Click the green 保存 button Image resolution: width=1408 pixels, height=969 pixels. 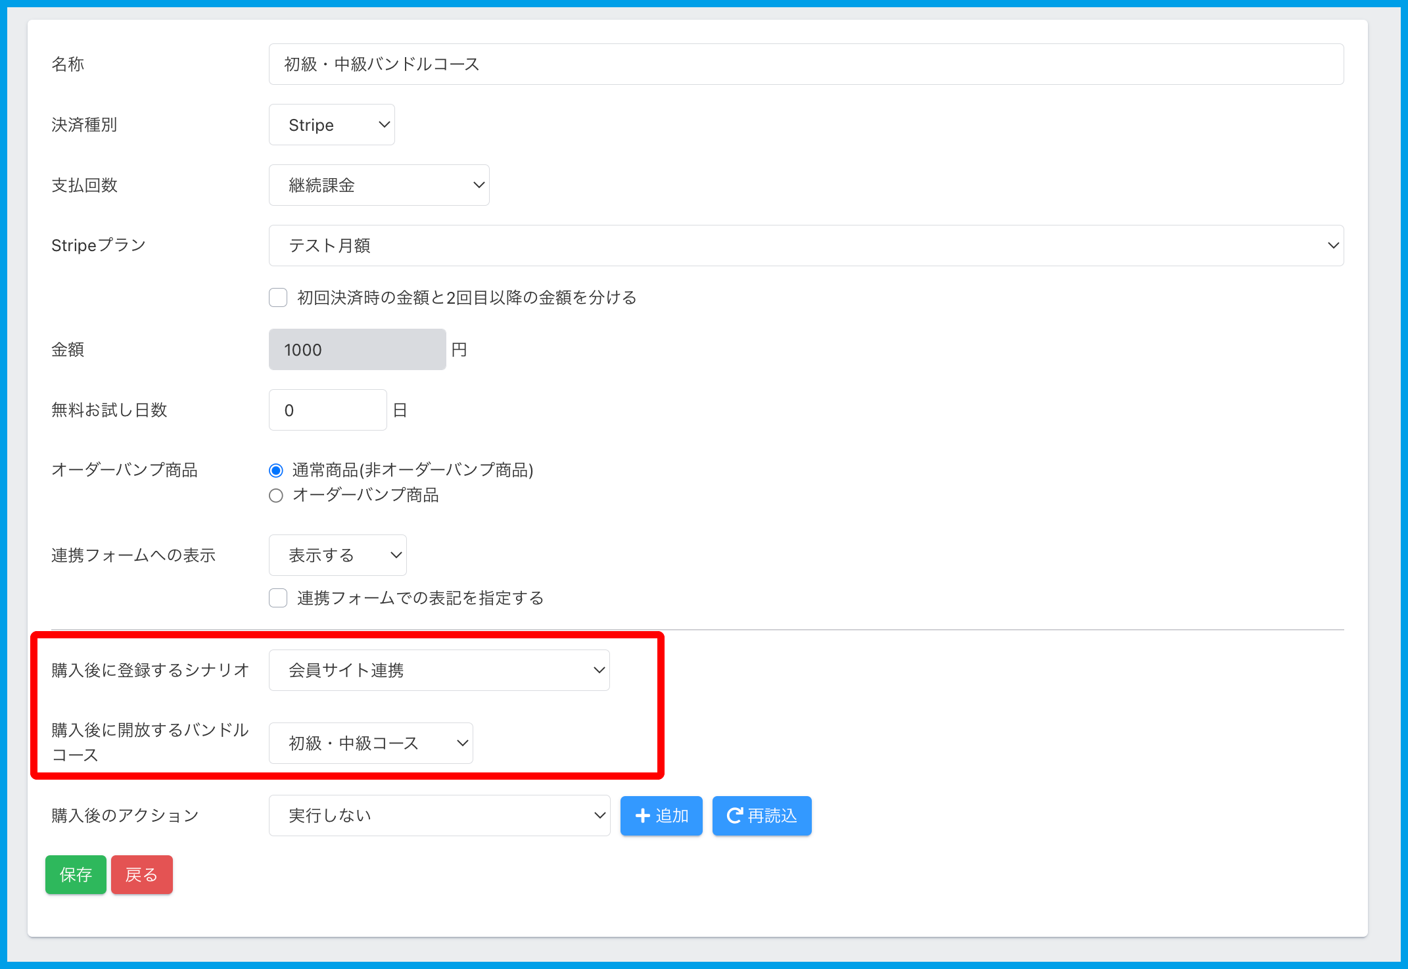click(x=76, y=875)
